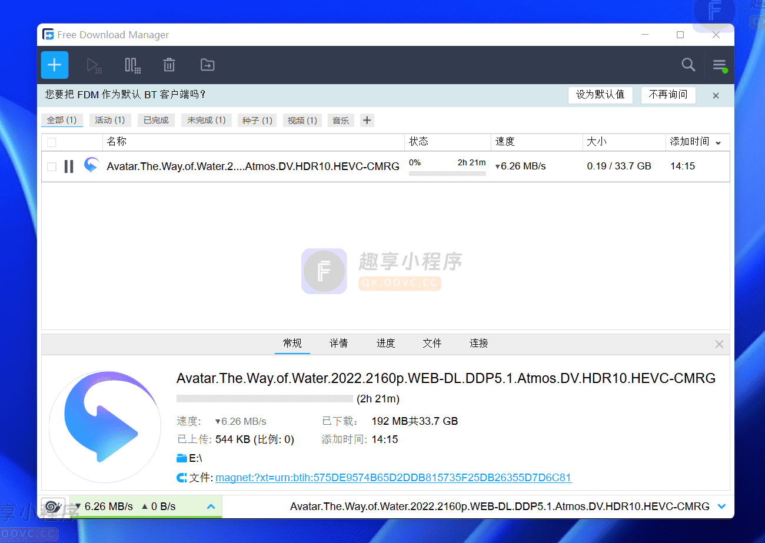Screen dimensions: 765x543
Task: Switch to 进度 details tab
Action: [x=385, y=343]
